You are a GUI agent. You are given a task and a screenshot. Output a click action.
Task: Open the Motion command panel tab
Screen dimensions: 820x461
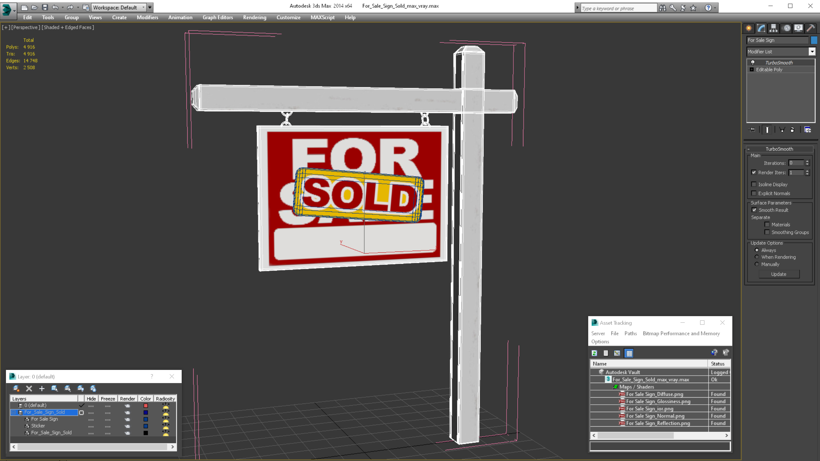(787, 28)
